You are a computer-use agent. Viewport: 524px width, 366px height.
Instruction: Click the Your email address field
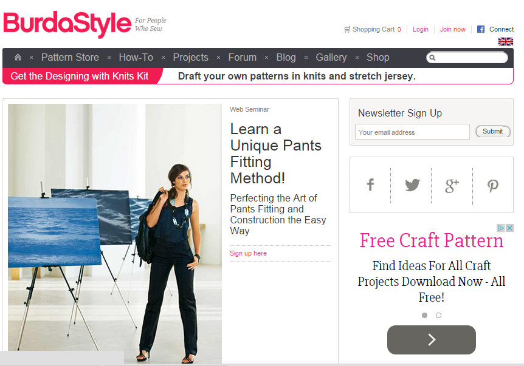click(x=412, y=132)
